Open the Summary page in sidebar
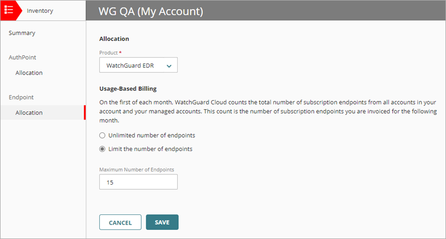Viewport: 446px width, 239px height. 22,33
